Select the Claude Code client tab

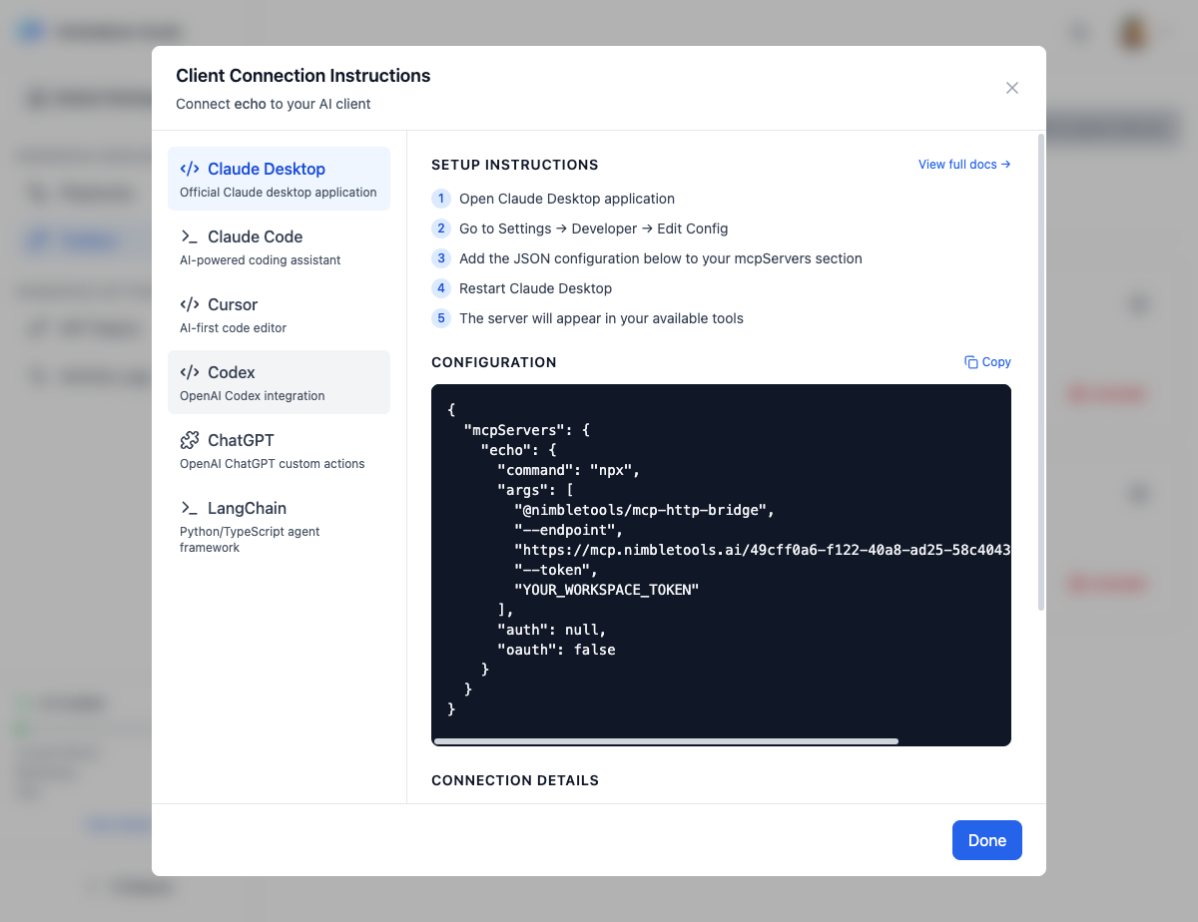click(x=279, y=246)
